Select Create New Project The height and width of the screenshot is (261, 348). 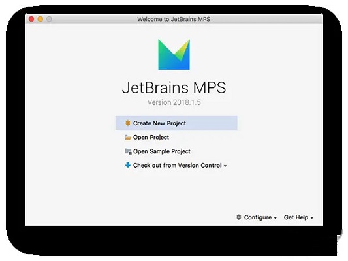(x=176, y=123)
